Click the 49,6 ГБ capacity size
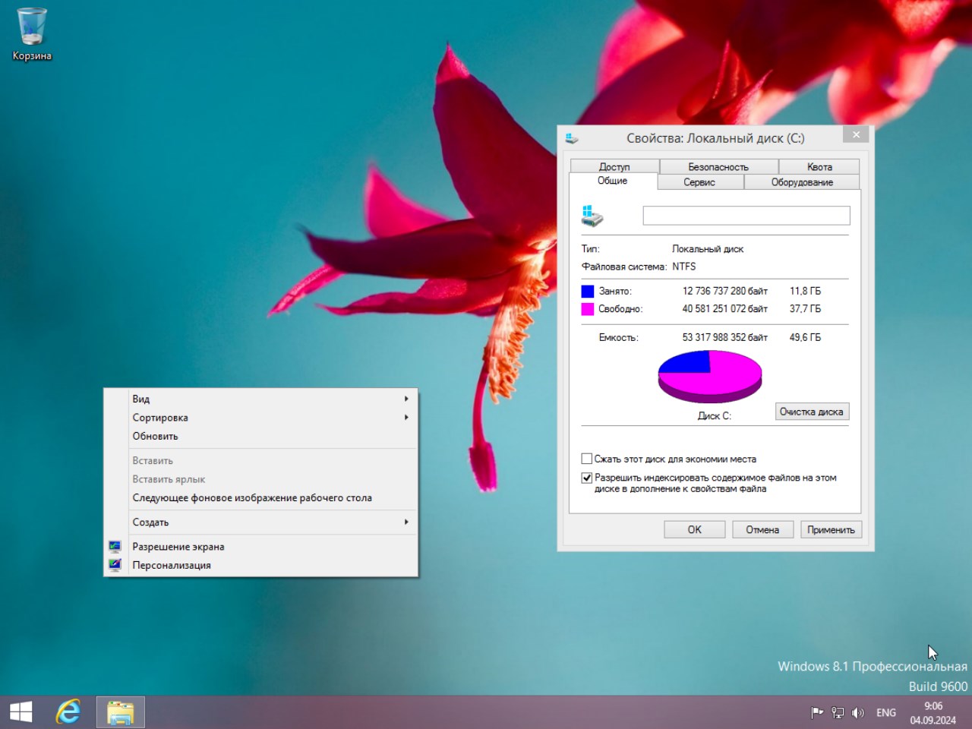The image size is (972, 729). [805, 337]
